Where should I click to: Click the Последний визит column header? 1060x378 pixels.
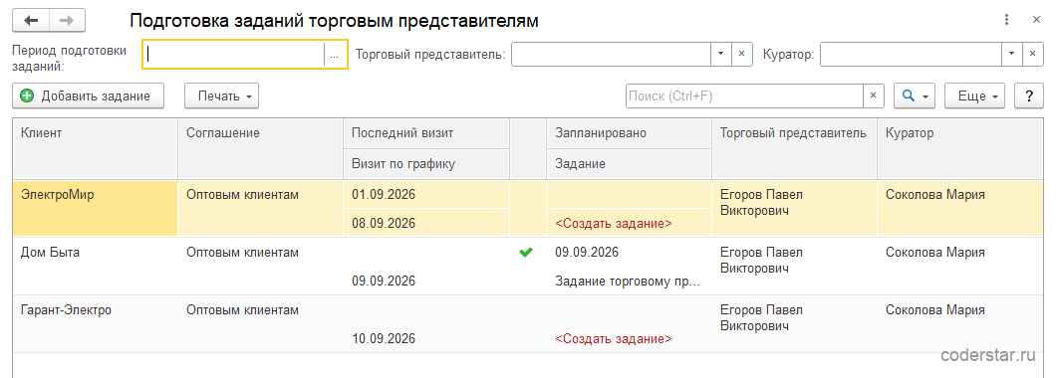(426, 133)
